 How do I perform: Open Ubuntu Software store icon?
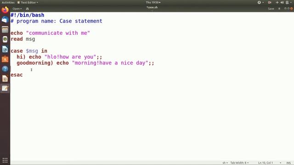point(5,59)
